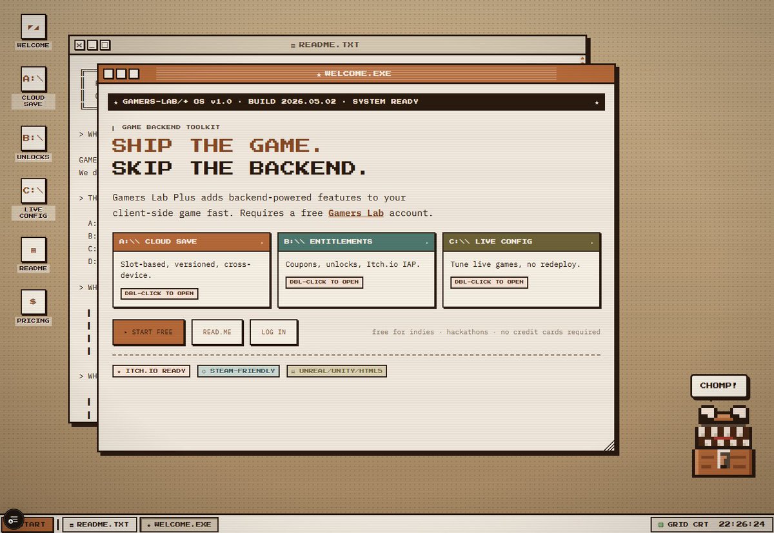Click 'Slot-based, versioned, cross-device.' text
This screenshot has height=533, width=774.
click(186, 269)
